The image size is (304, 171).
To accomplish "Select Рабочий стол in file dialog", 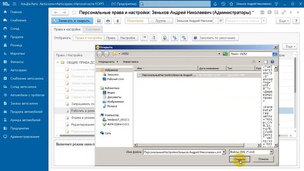I will click(x=115, y=79).
